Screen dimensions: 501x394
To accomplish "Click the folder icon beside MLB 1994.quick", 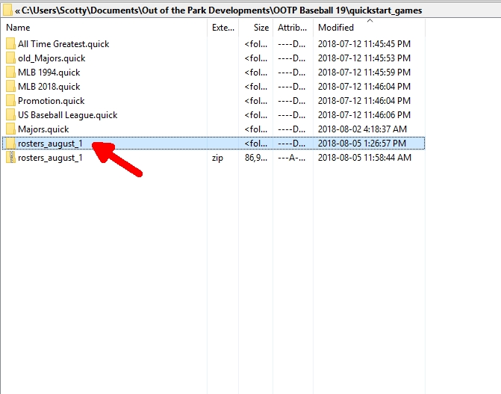I will click(10, 72).
